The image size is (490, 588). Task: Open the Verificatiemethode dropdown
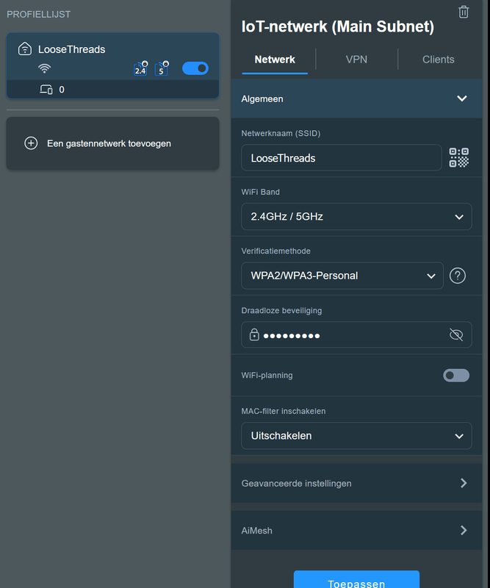point(342,276)
